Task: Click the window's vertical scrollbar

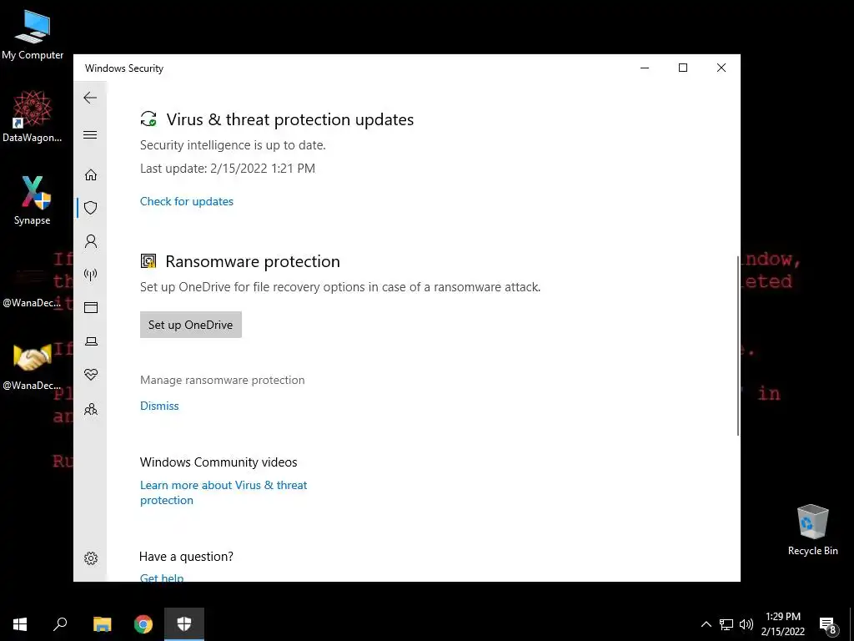Action: [x=738, y=345]
